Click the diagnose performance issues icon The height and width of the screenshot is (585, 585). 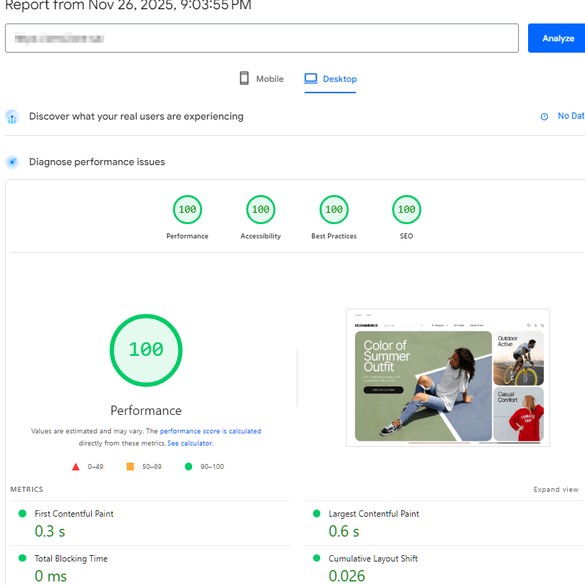(x=12, y=162)
